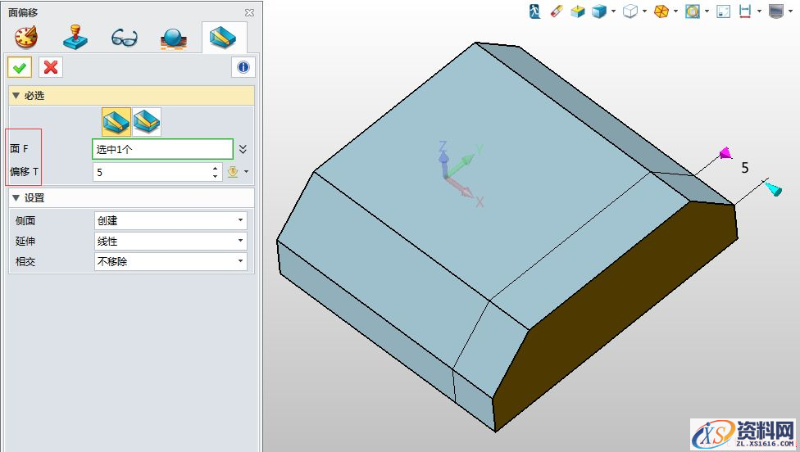Image resolution: width=800 pixels, height=452 pixels.
Task: Open the 延伸 dropdown set to 线性
Action: coord(170,242)
